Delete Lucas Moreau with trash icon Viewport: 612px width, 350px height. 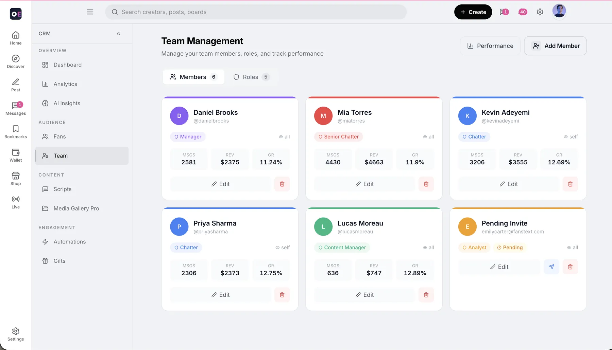point(426,295)
